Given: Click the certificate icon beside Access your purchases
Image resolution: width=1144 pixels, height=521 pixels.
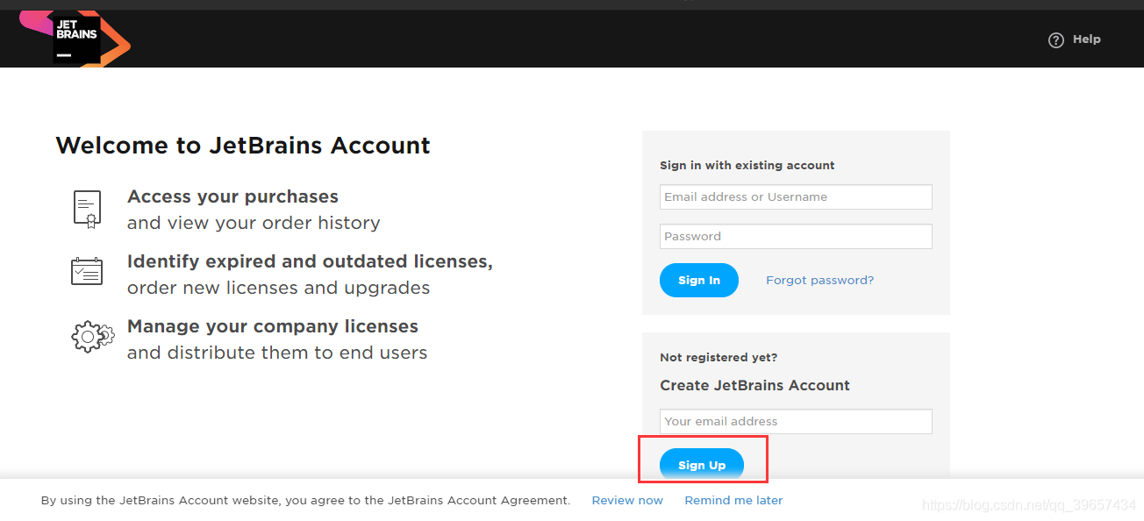Looking at the screenshot, I should 87,210.
